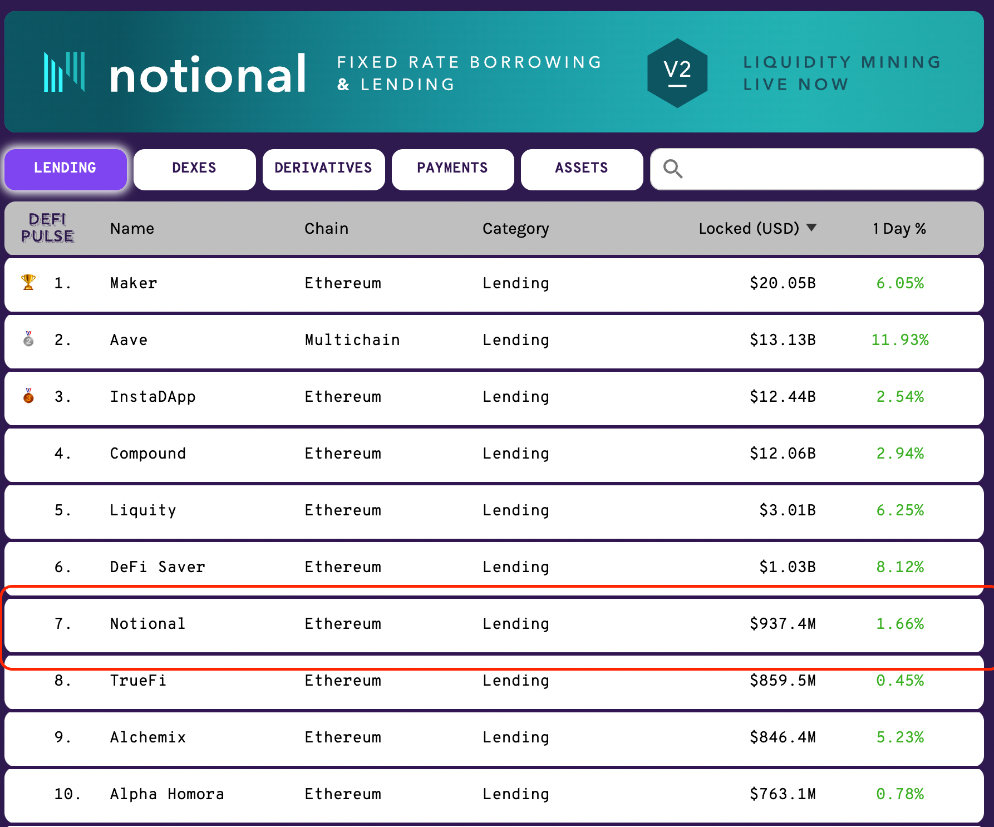Click Notional's $937.4M locked value
This screenshot has height=827, width=994.
[x=783, y=624]
